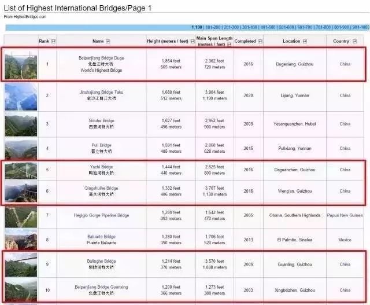
Task: Click sort icon beside Main Span Length
Action: pos(230,44)
